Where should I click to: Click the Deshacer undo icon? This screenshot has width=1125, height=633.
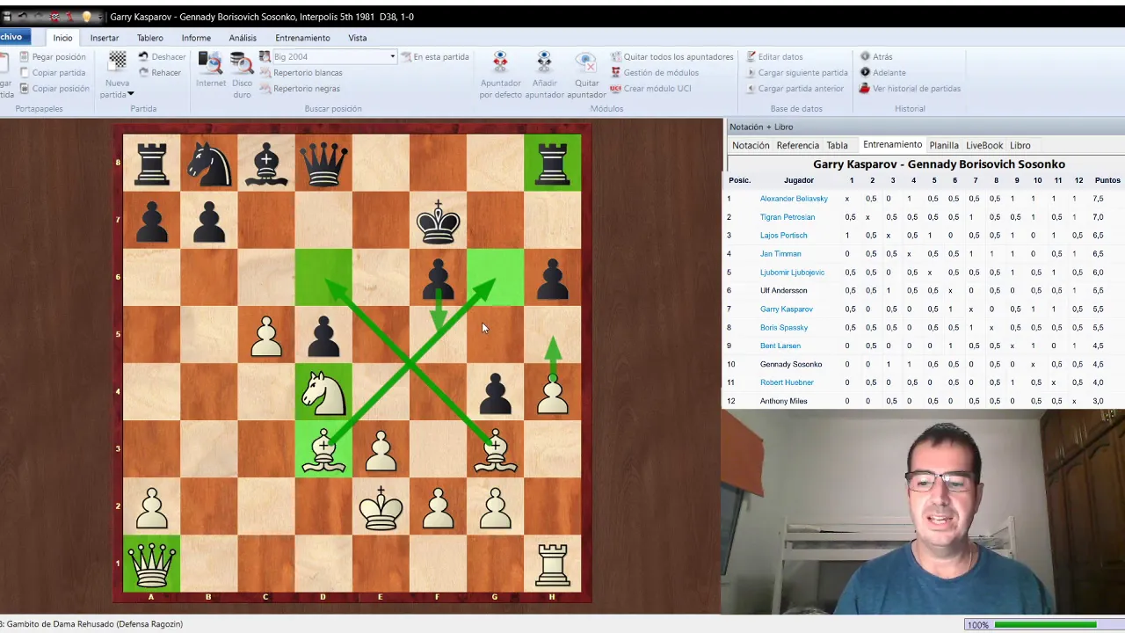(143, 56)
